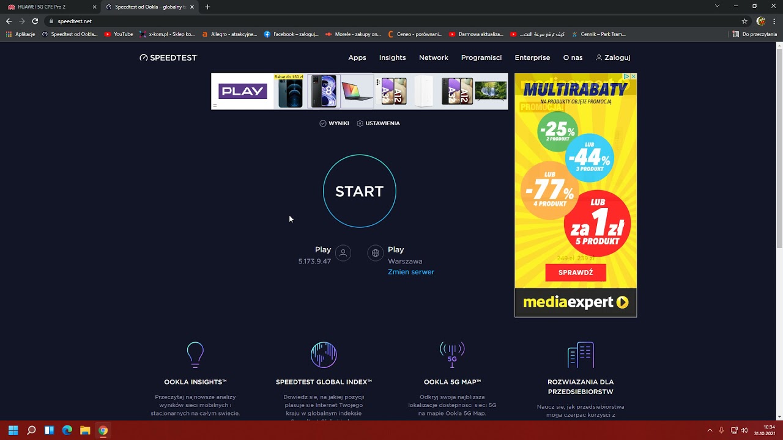Screen dimensions: 783x440
Task: Click the browser Back arrow
Action: pos(9,21)
